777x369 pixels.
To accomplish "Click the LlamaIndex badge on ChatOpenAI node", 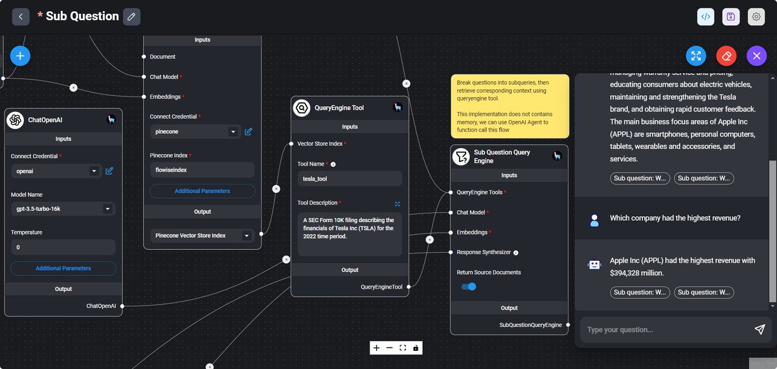I will [111, 120].
